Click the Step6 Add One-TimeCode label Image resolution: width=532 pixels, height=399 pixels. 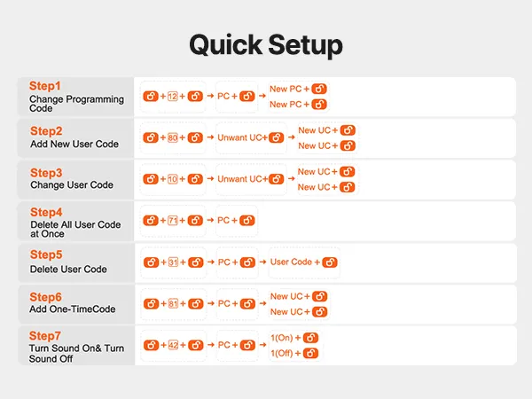pos(71,303)
